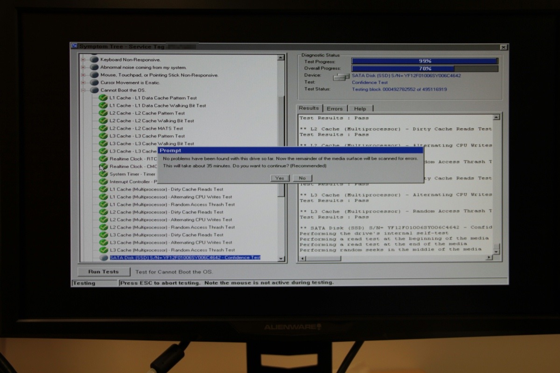560x373 pixels.
Task: Click the SATA disk device icon in Diagnostic Status
Action: pyautogui.click(x=342, y=76)
